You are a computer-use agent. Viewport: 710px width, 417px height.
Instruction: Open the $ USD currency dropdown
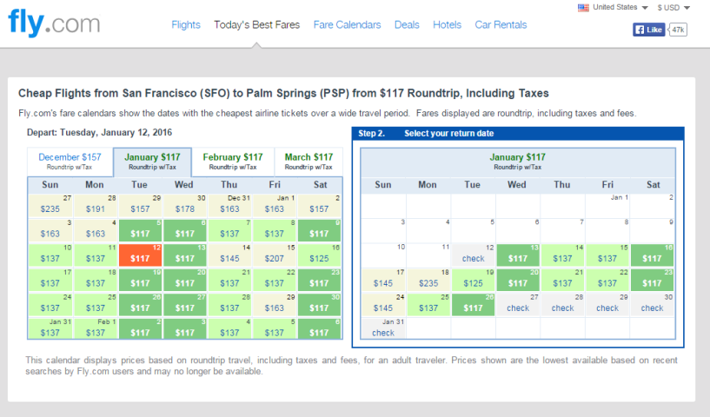coord(674,8)
